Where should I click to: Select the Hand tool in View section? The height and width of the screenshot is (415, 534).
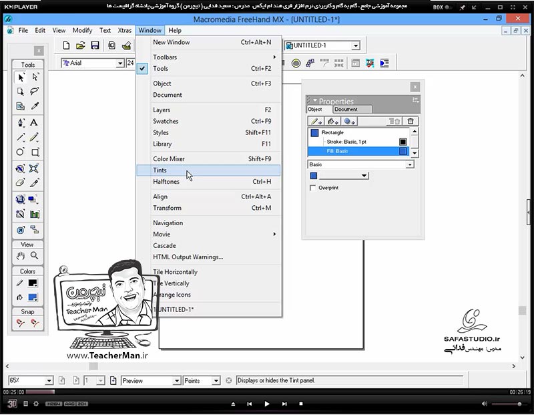[x=21, y=255]
